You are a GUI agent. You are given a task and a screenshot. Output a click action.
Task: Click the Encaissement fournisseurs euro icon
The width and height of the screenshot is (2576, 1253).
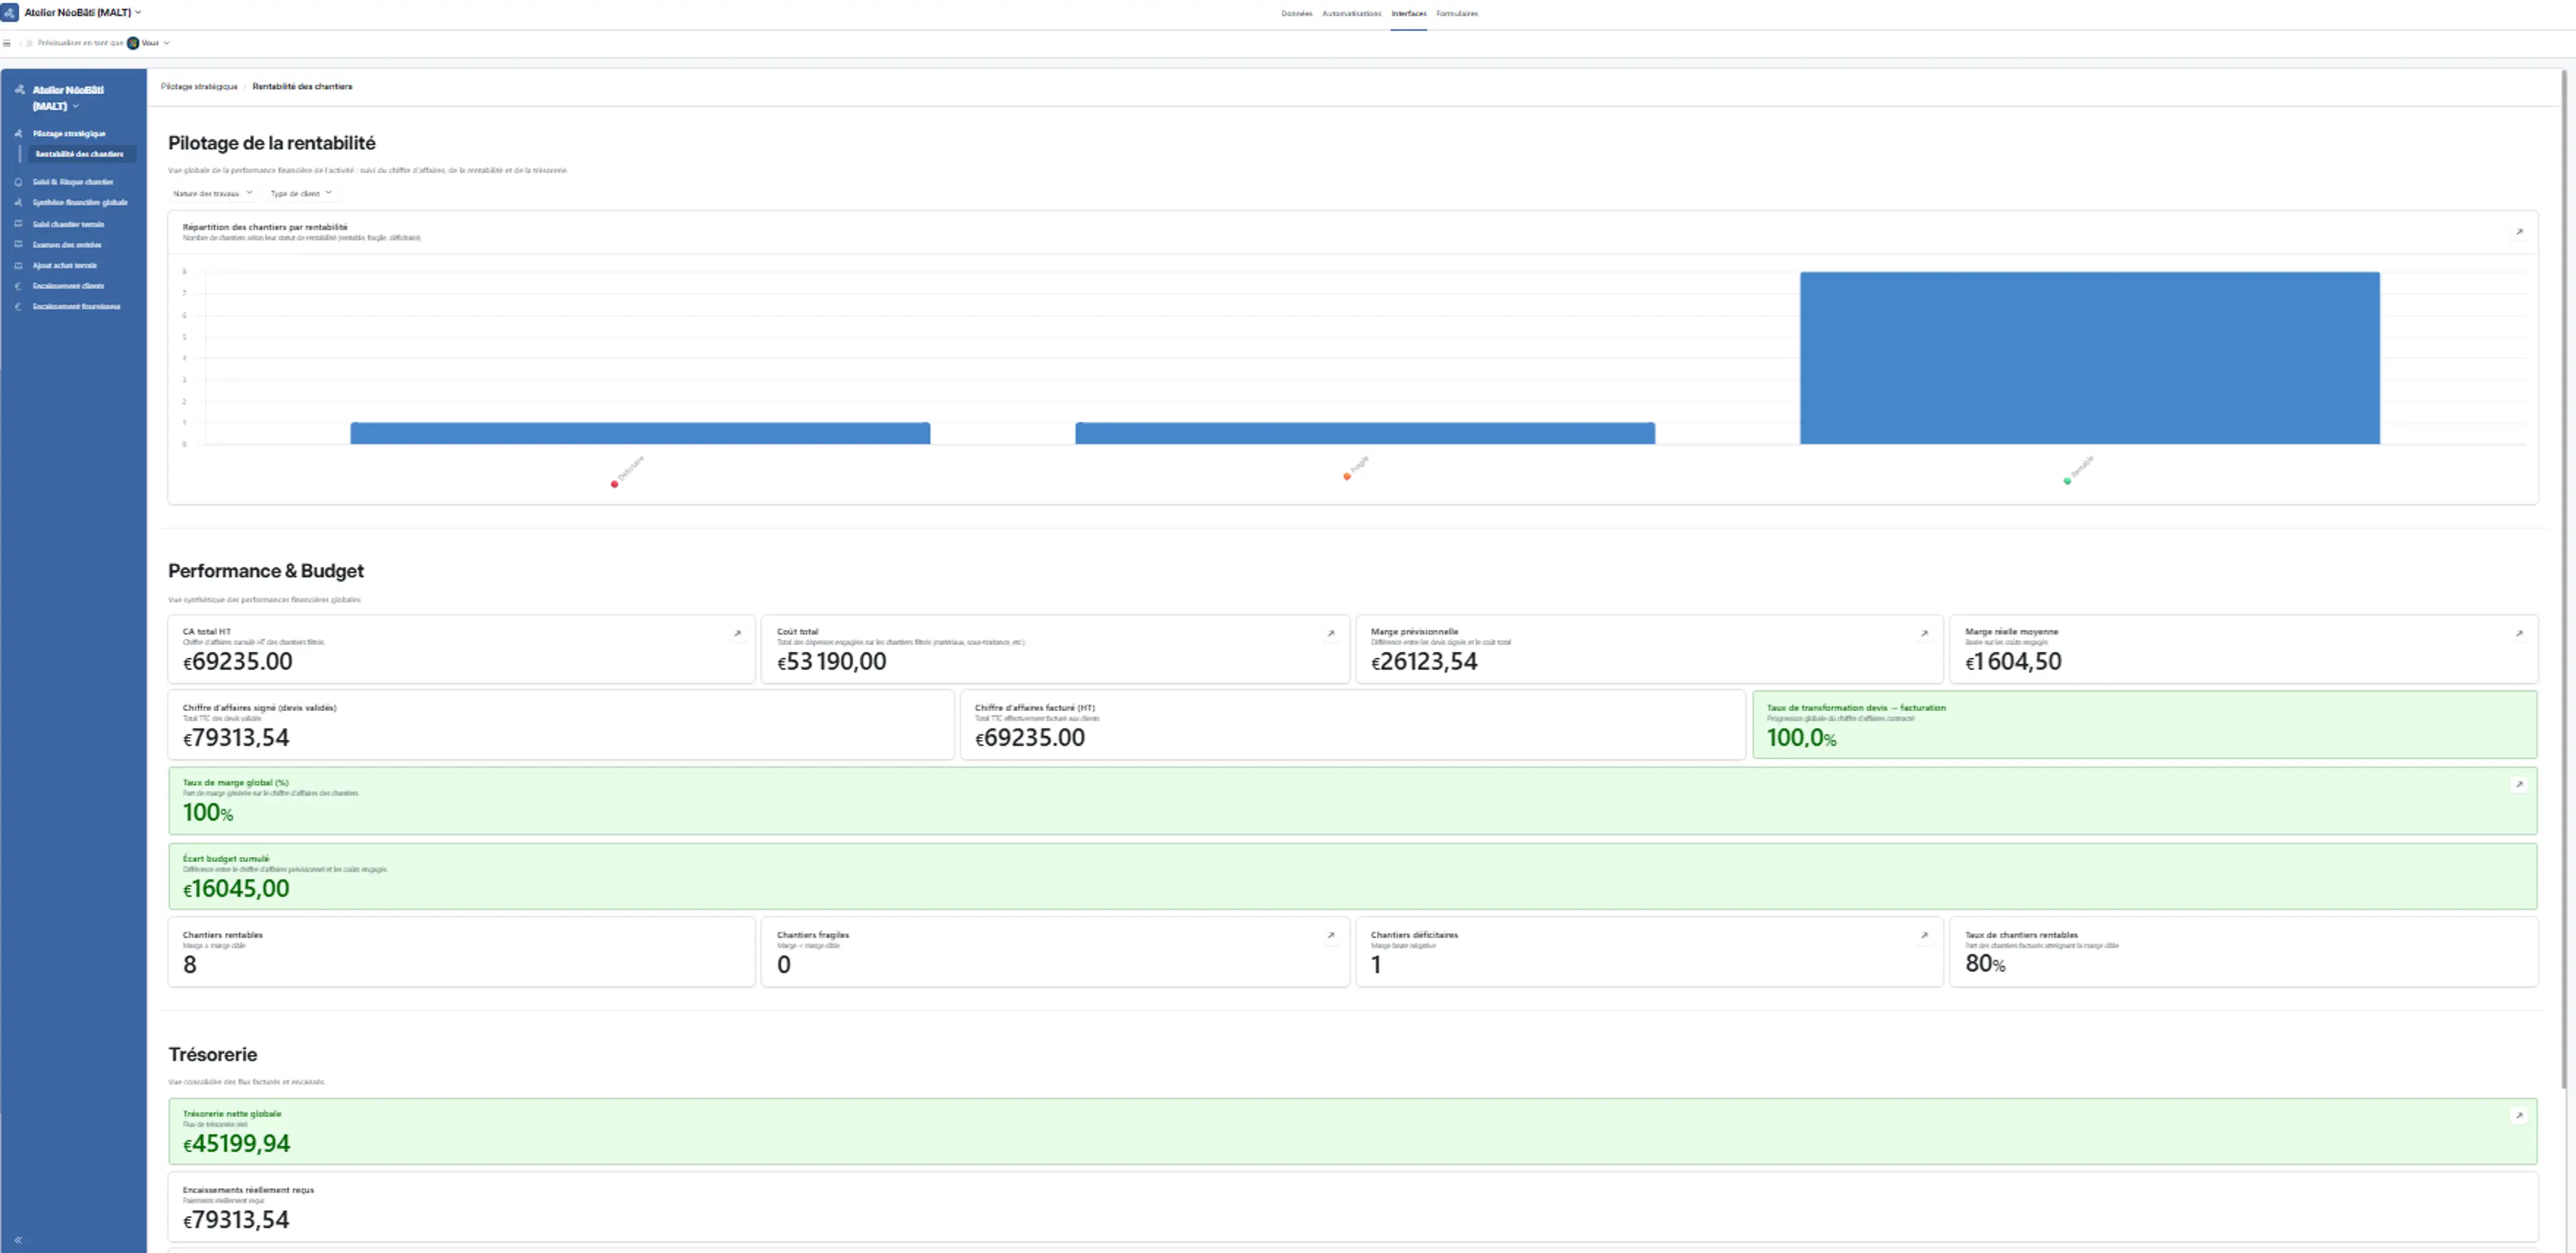(x=18, y=306)
